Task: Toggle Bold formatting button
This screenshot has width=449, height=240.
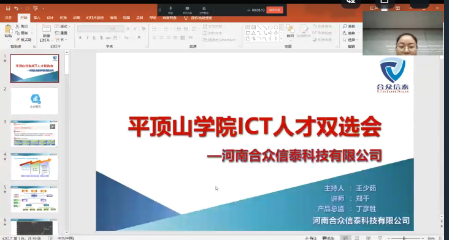Action: click(80, 38)
